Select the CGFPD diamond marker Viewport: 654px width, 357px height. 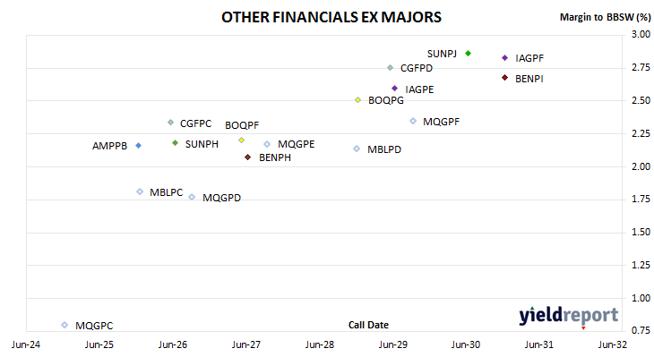pos(390,68)
